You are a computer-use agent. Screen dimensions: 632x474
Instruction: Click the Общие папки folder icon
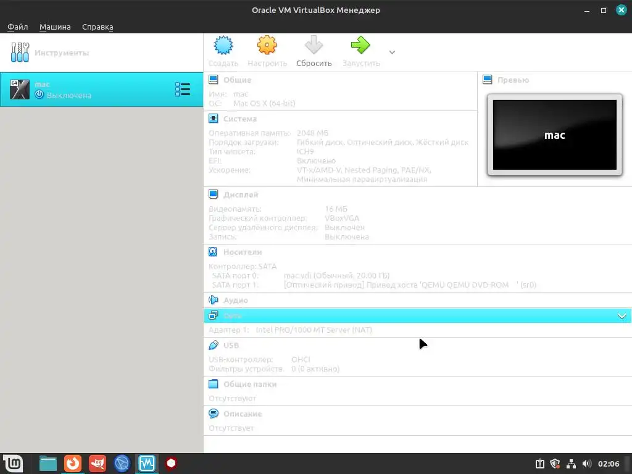pyautogui.click(x=213, y=384)
